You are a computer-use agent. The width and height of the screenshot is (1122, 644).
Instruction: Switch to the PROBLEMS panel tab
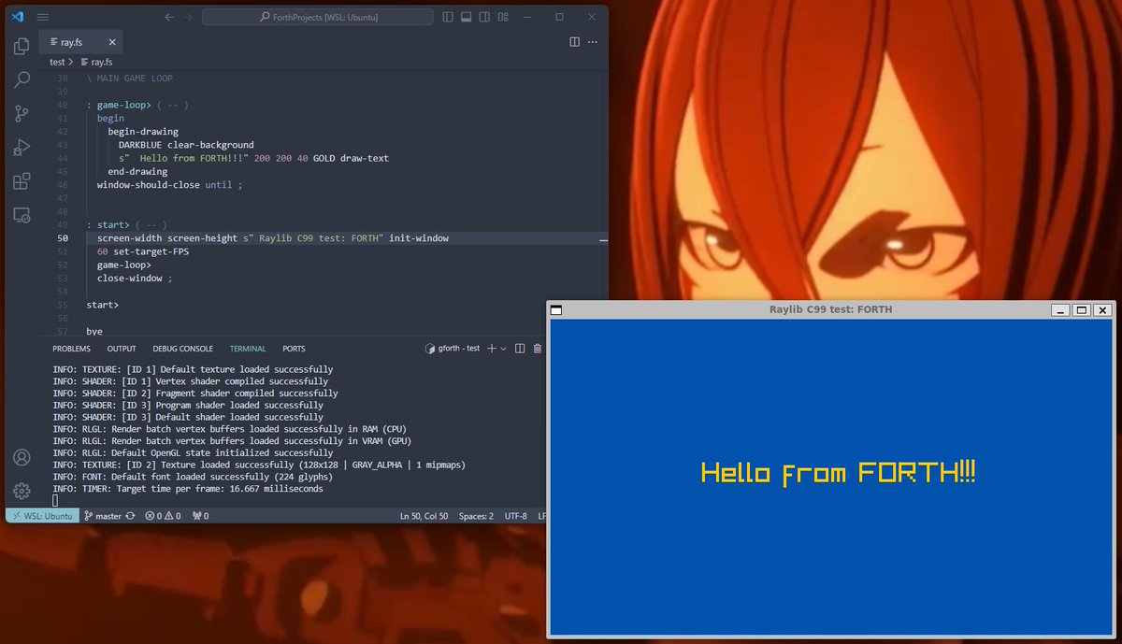71,349
